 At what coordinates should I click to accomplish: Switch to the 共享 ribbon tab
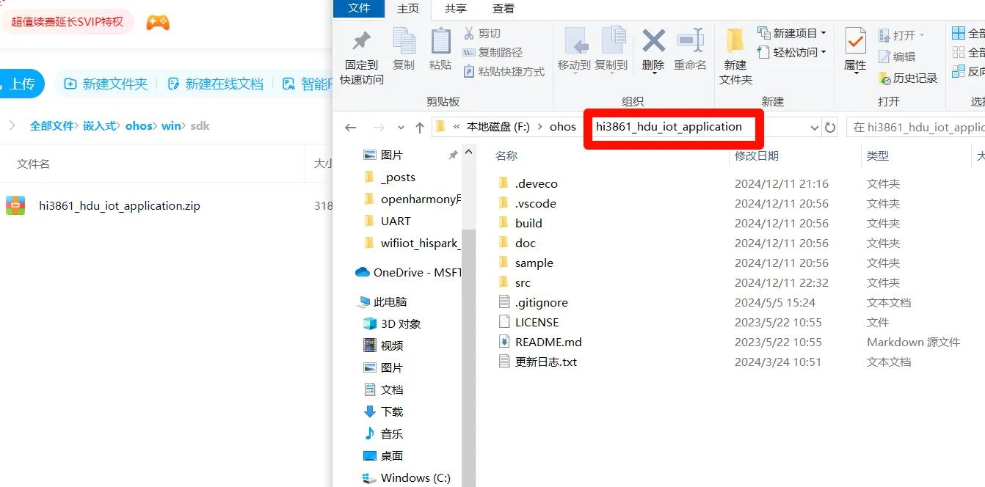click(x=456, y=8)
